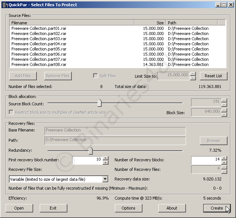Click the Exit button
The width and height of the screenshot is (236, 218).
coord(53,208)
